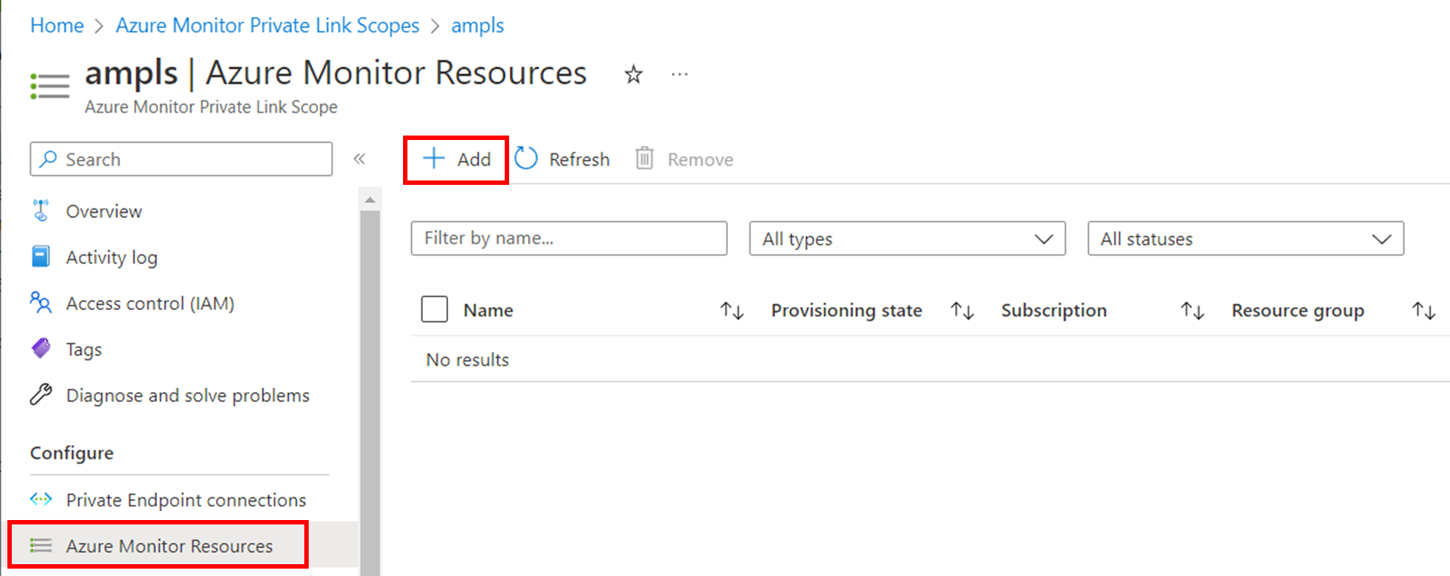Click the search magnifier icon

48,158
